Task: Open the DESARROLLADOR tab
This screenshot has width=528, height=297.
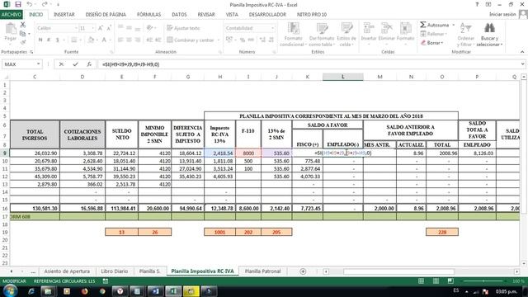Action: (267, 15)
